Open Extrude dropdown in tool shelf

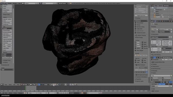7,29
